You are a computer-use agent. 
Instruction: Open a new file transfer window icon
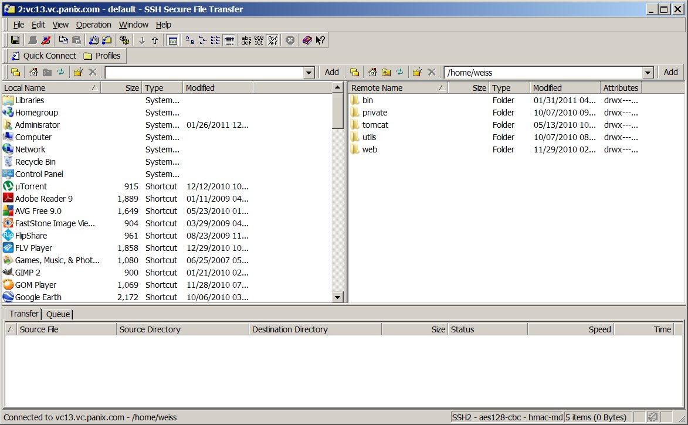click(107, 40)
